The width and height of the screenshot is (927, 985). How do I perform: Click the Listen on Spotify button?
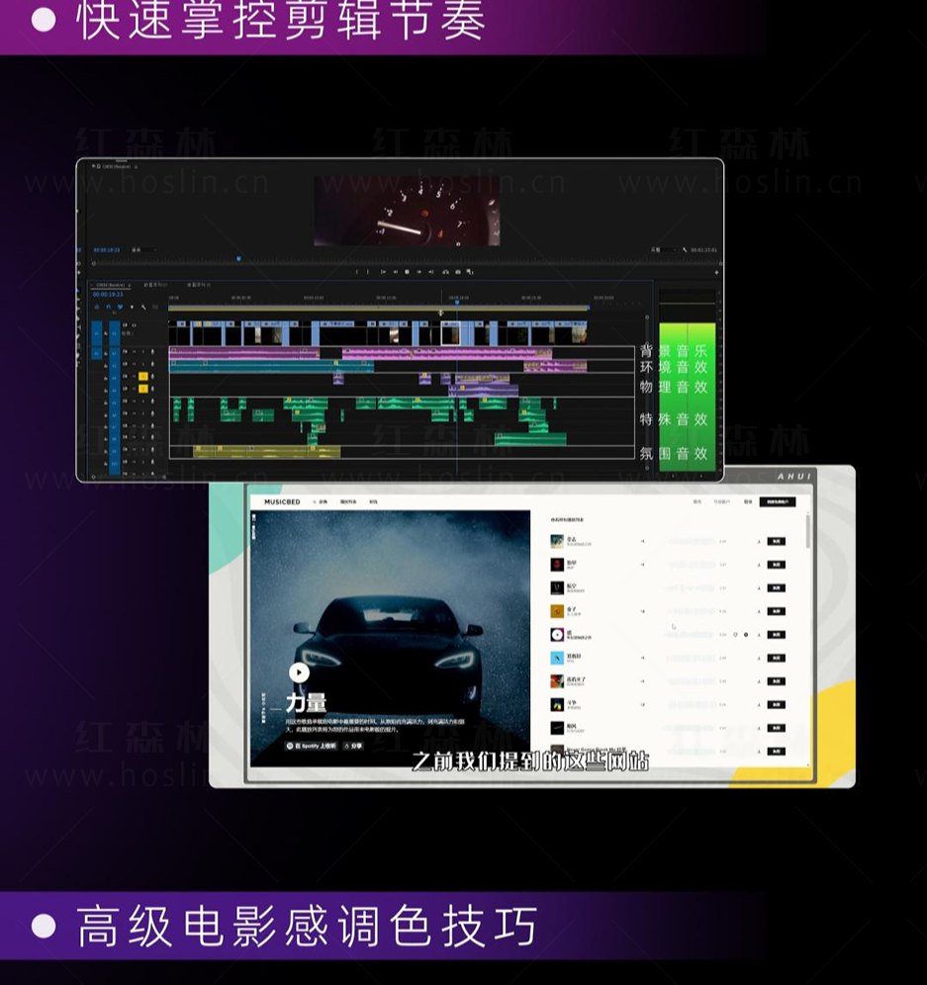312,746
